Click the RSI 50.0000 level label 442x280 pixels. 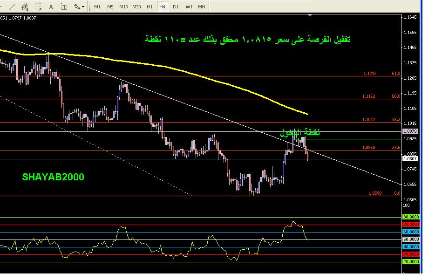point(410,239)
